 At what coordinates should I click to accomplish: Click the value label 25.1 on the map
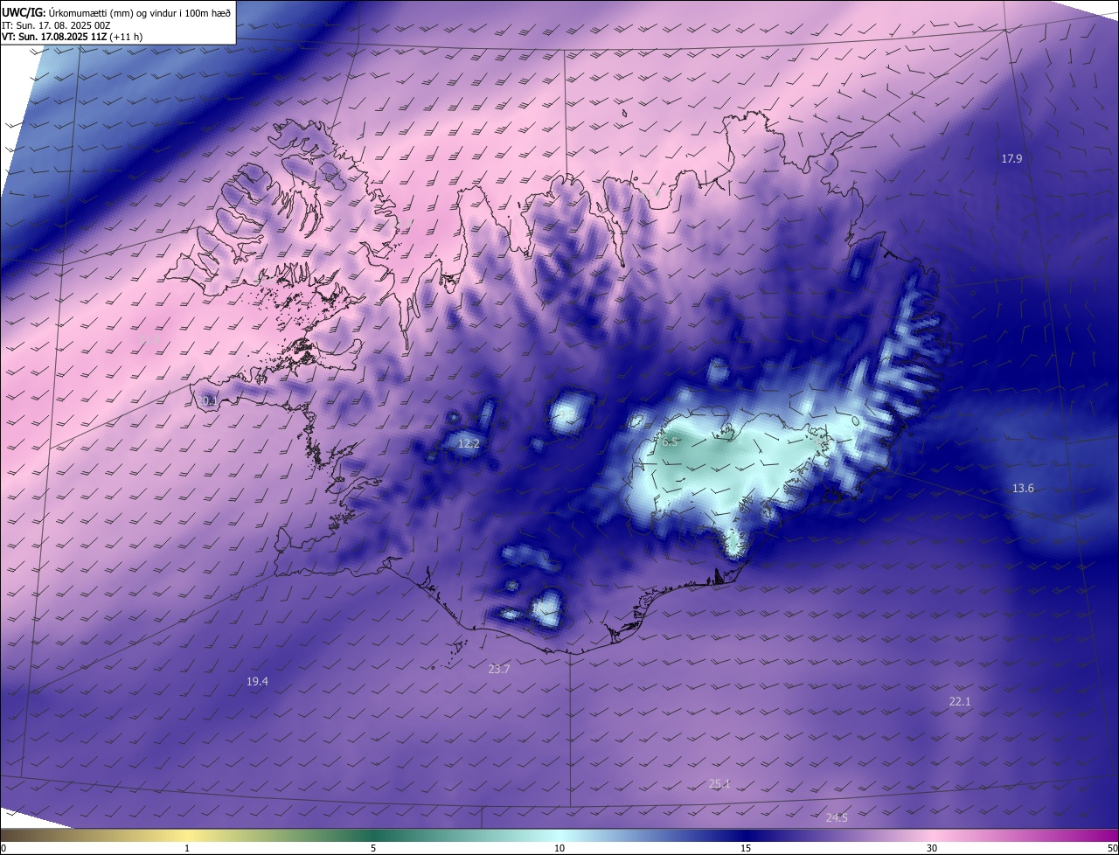point(719,784)
